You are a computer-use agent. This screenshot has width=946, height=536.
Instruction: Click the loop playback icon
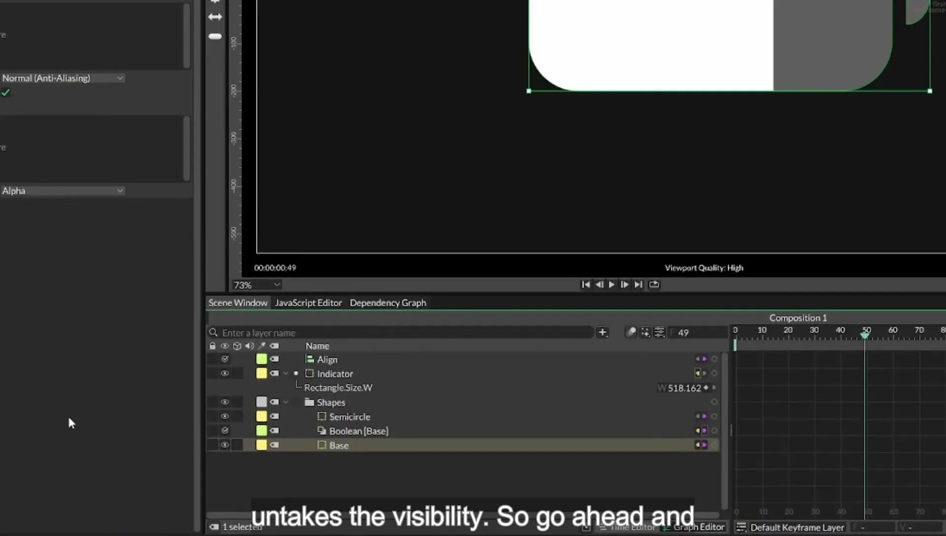point(654,284)
